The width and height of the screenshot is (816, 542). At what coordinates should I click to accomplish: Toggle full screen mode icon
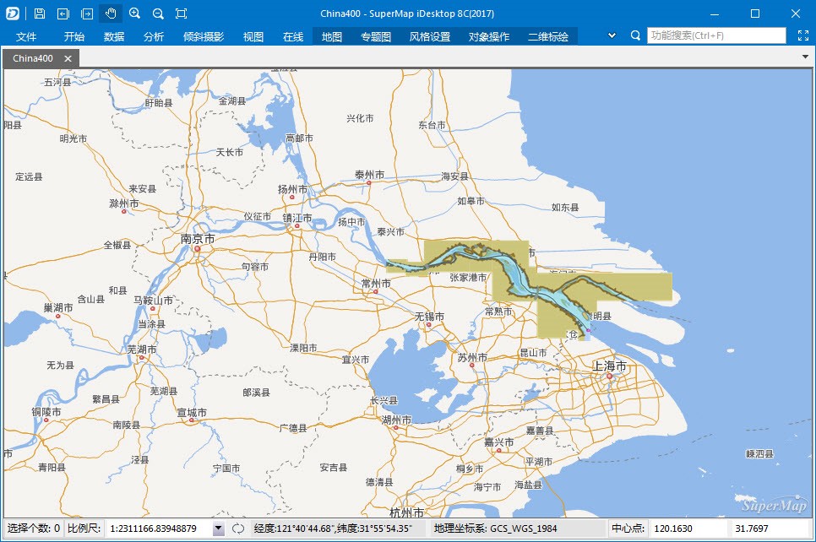point(803,35)
